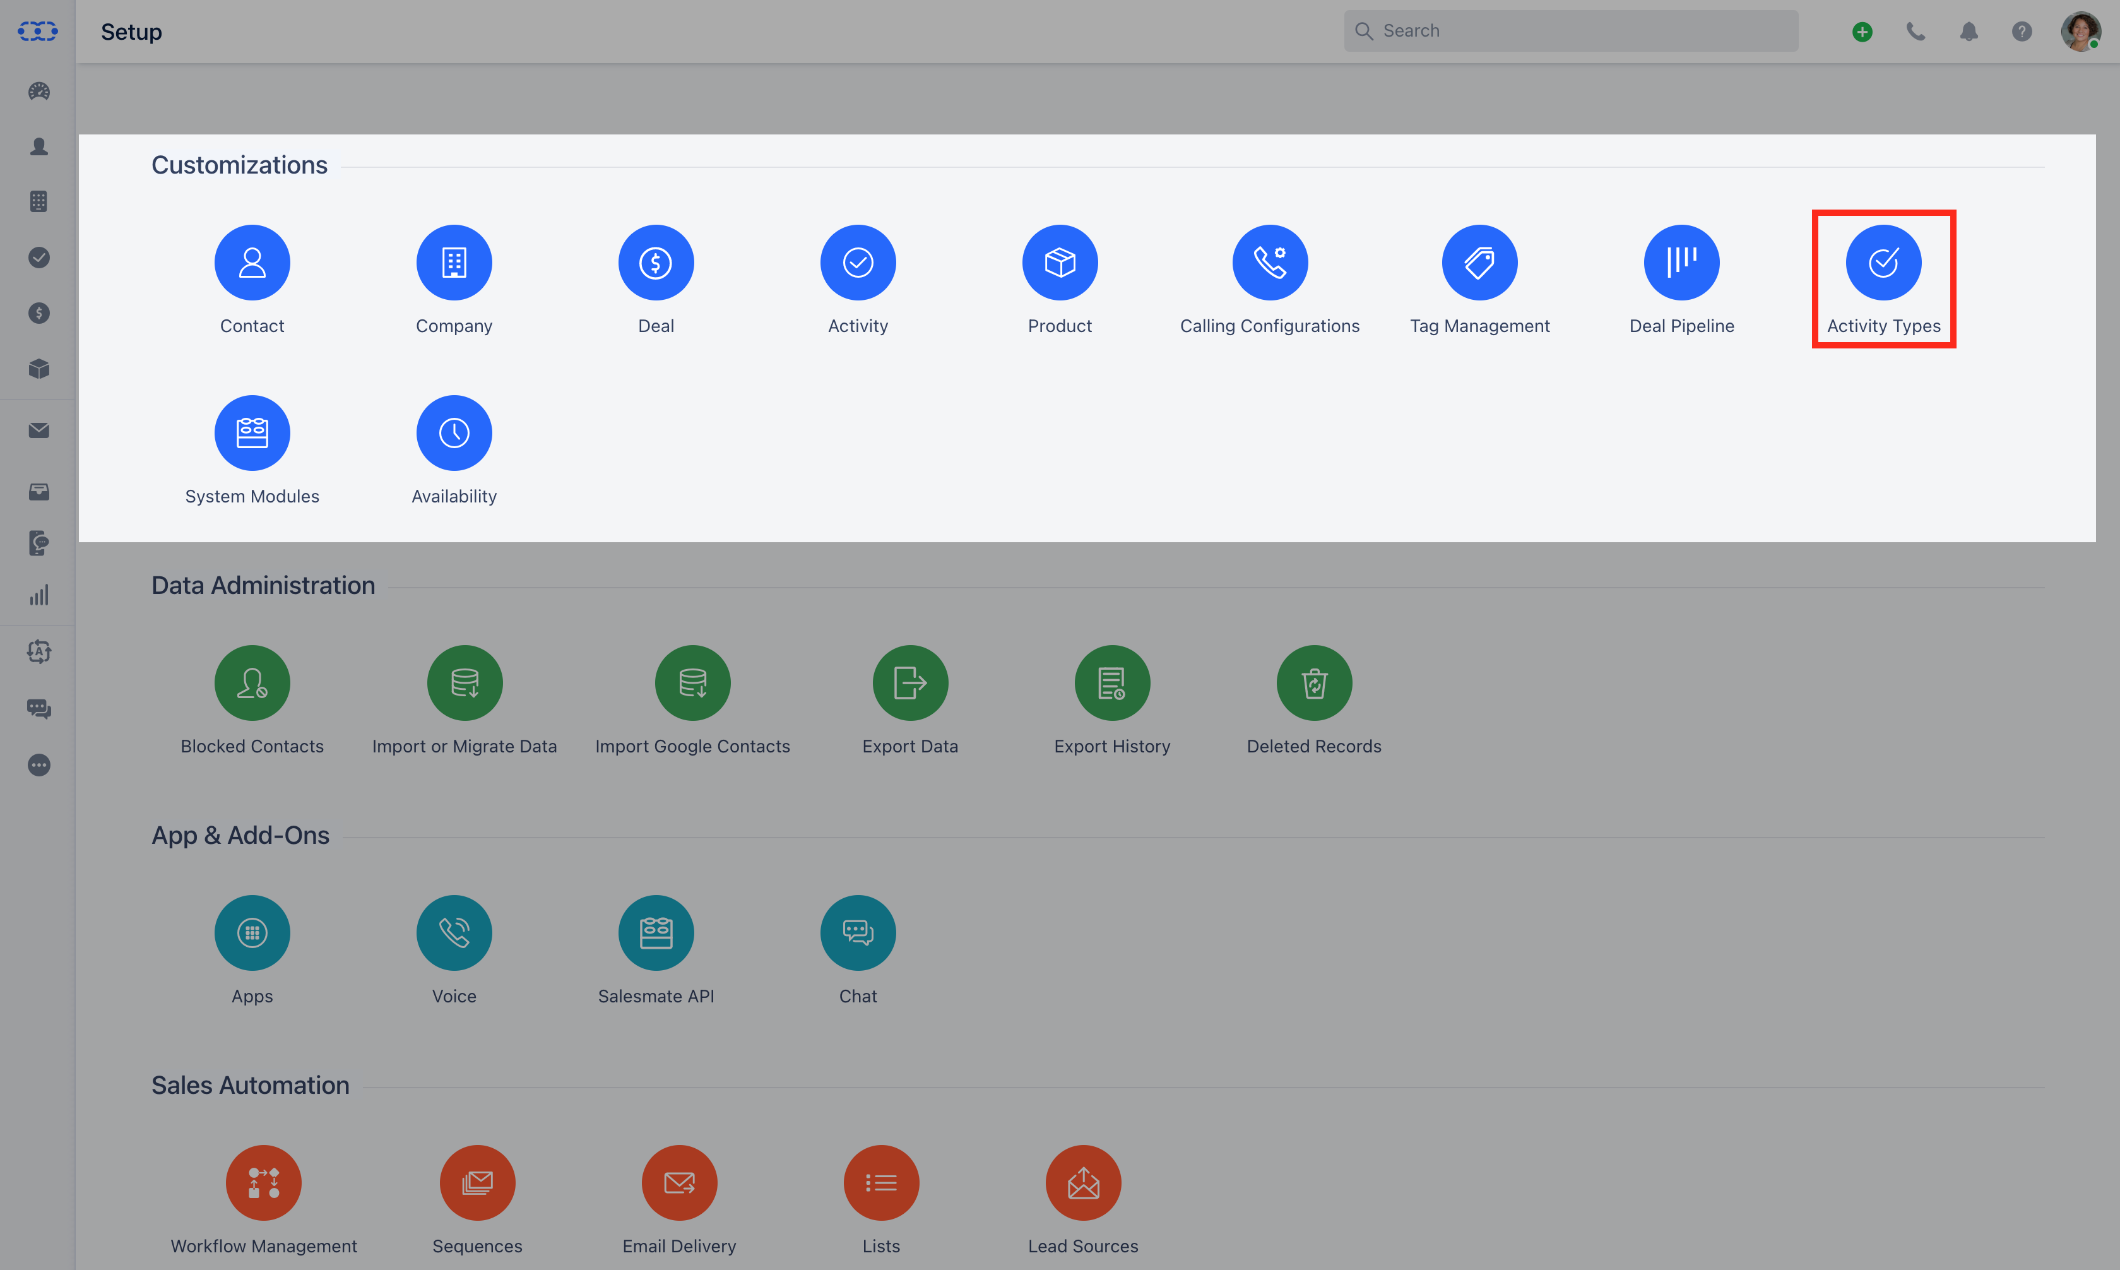This screenshot has height=1270, width=2120.
Task: Open the sidebar automation gear icon
Action: click(x=38, y=652)
